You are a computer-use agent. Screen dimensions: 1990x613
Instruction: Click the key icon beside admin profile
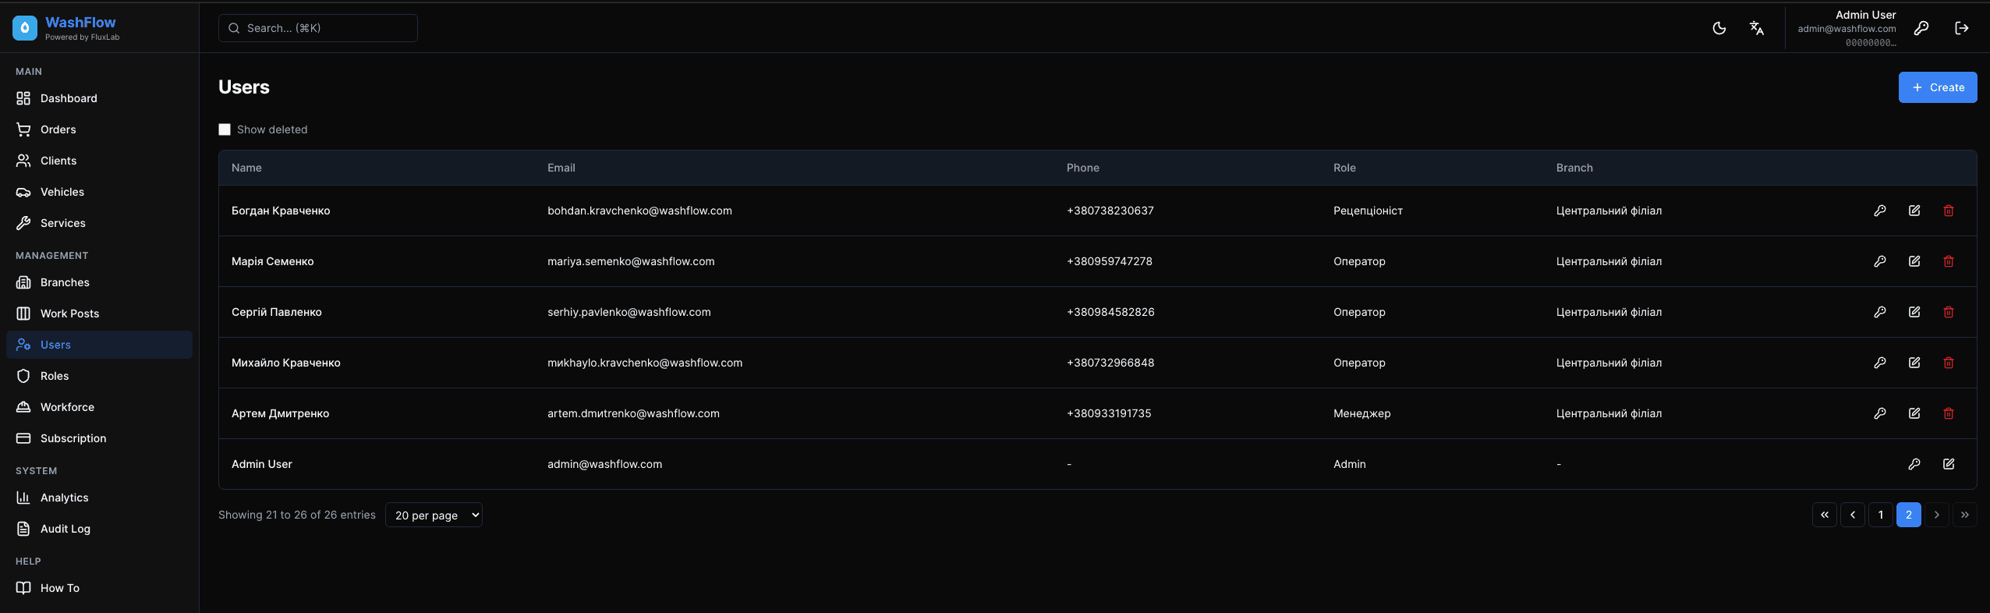tap(1921, 28)
